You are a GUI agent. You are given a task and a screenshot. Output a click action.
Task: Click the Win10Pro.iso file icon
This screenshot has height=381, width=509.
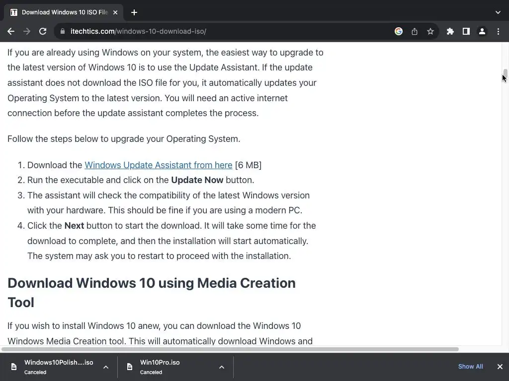130,367
